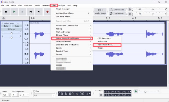Open main time display format dropdown
Image resolution: width=169 pixels, height=102 pixels.
pos(90,94)
